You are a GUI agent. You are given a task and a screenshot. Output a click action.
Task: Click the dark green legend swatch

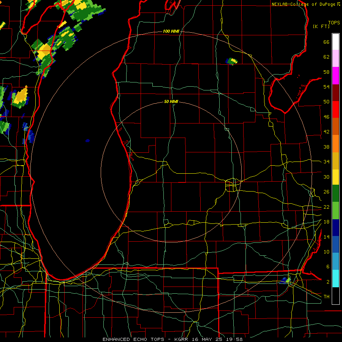[336, 193]
